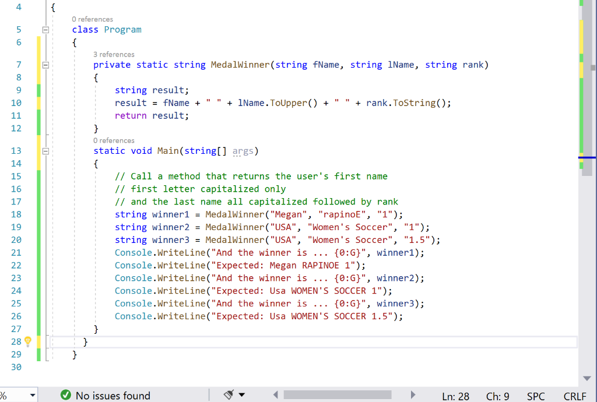This screenshot has width=597, height=402.
Task: Click the Ln: 28 line indicator
Action: click(x=455, y=396)
